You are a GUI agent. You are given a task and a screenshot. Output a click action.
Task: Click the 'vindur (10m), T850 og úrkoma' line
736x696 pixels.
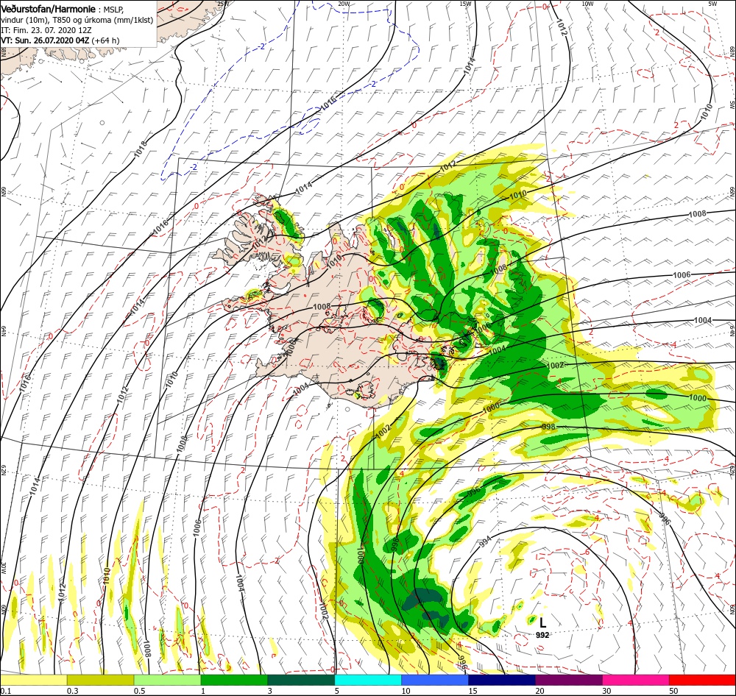tap(77, 20)
